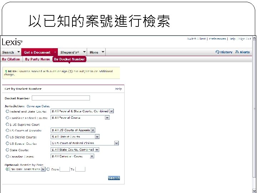Select US Courts of Appeals radio button
Image resolution: width=257 pixels, height=193 pixels.
pos(7,130)
